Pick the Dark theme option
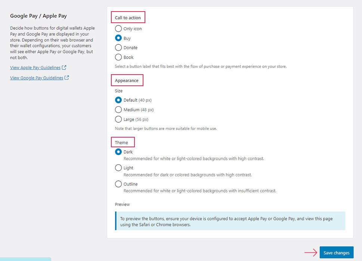Screen dimensions: 362x261 [x=118, y=152]
